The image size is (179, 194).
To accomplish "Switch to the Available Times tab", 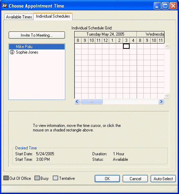I will [x=19, y=17].
